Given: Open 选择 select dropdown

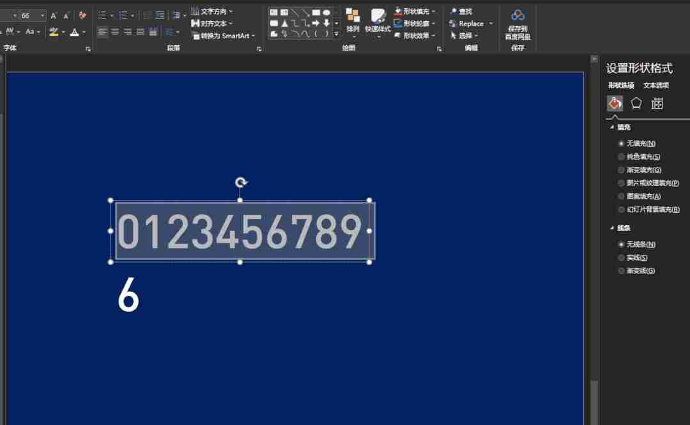Looking at the screenshot, I should [x=463, y=36].
